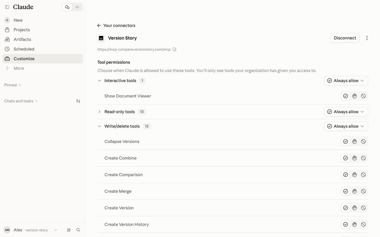The width and height of the screenshot is (380, 237).
Task: Open chat filter sliders icon
Action: (x=78, y=101)
